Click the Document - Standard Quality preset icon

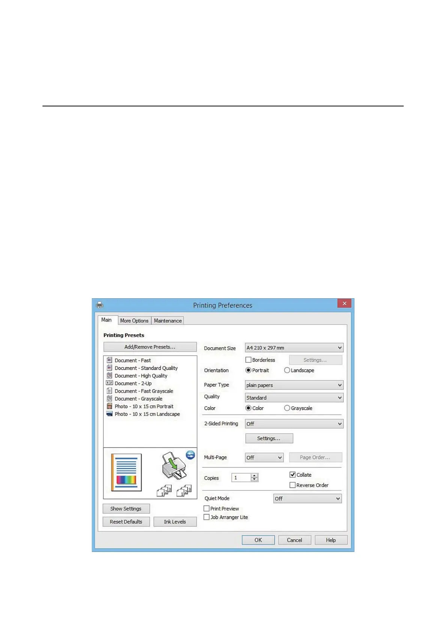(x=109, y=368)
